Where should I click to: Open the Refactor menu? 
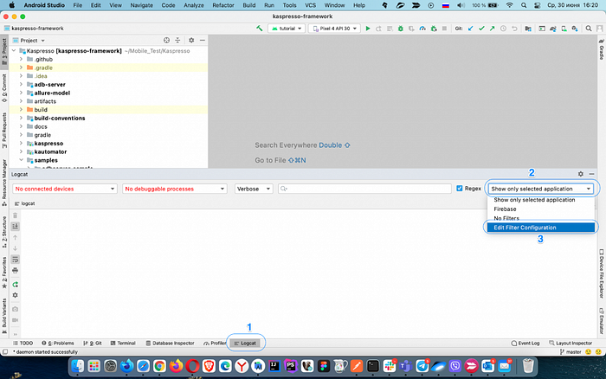(223, 5)
